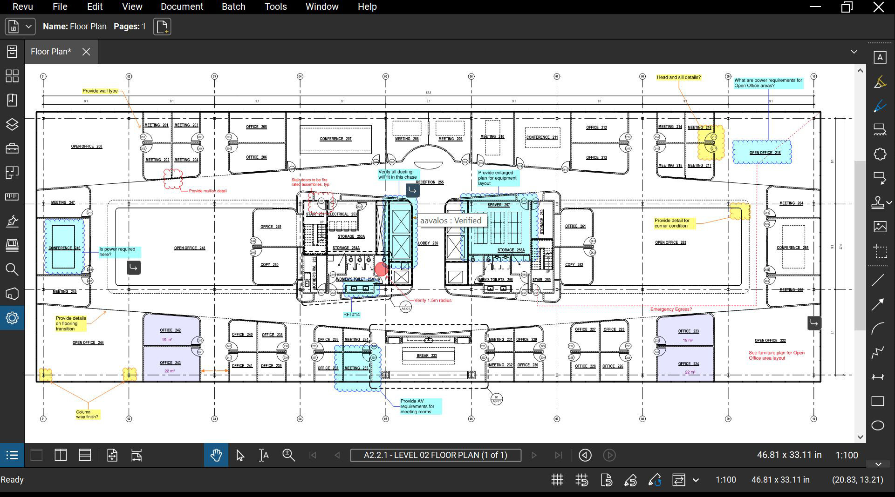Expand more tools chevron below right toolbar
This screenshot has height=497, width=895.
[x=879, y=464]
